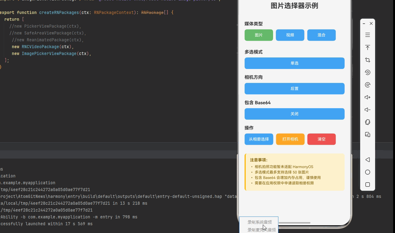Screen dimensions: 395x233
Task: Click RNCVideoPackage in code editor
Action: (40, 47)
